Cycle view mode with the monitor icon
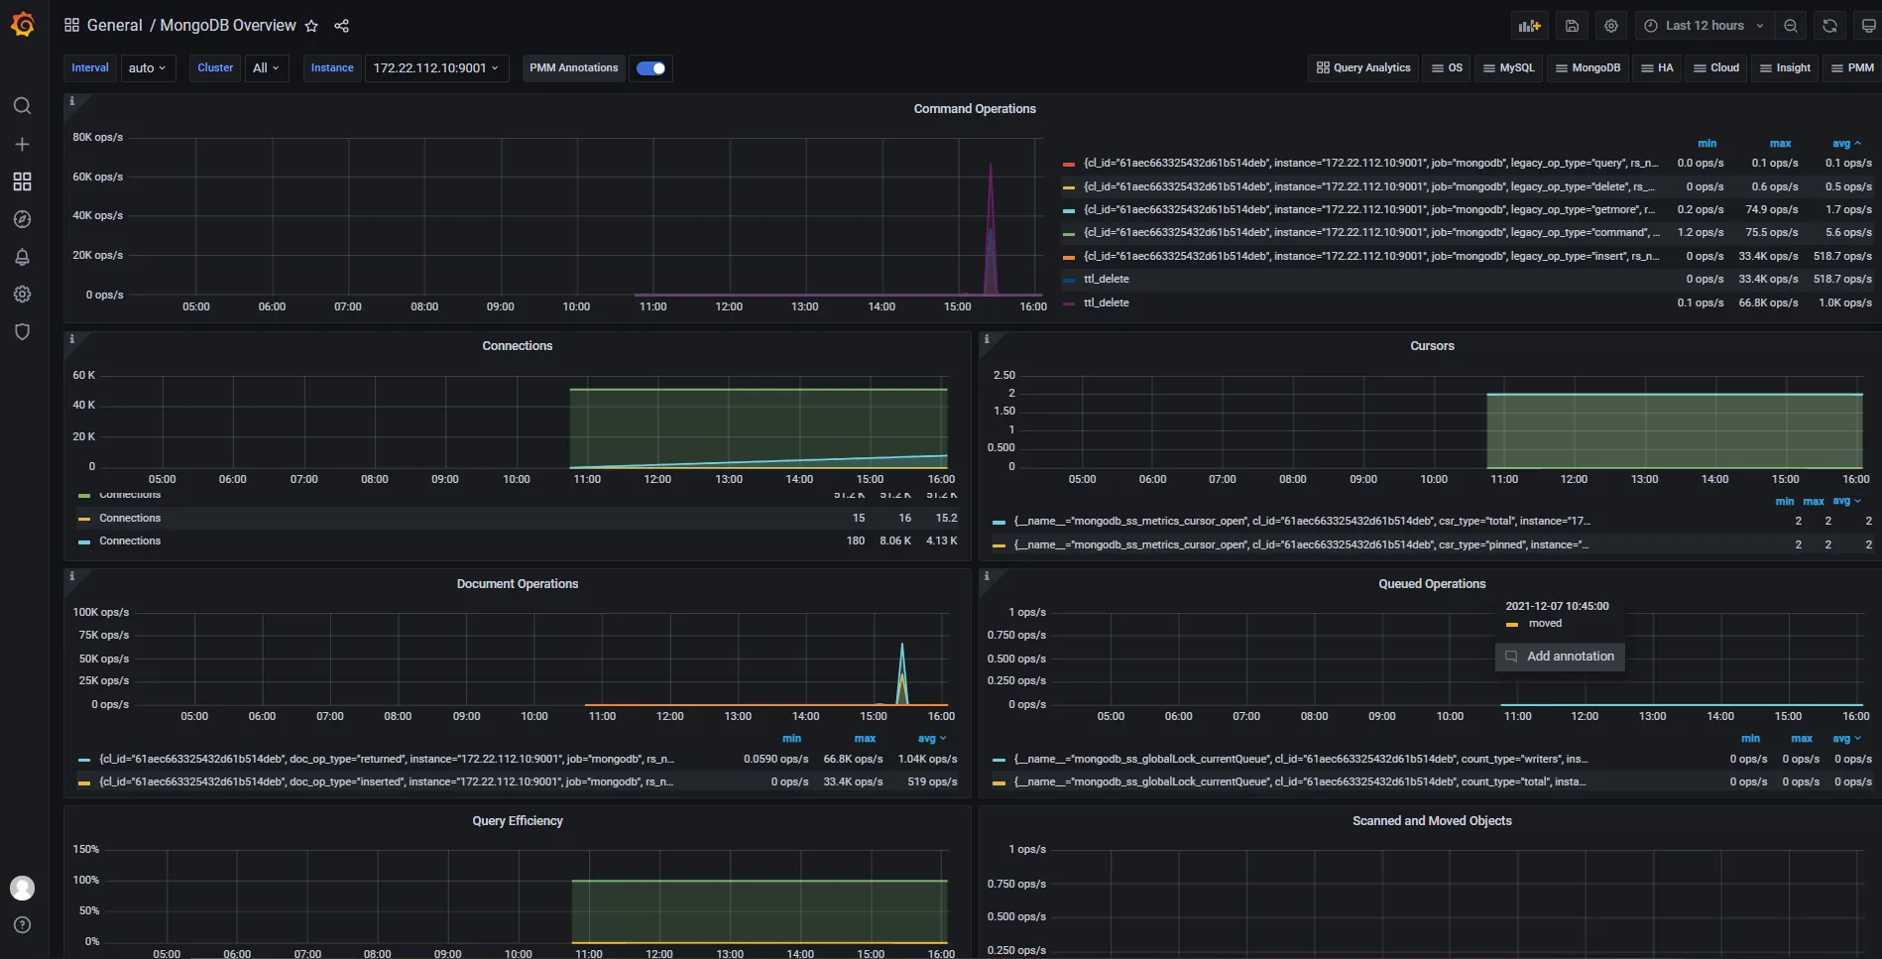The image size is (1882, 959). click(x=1868, y=26)
